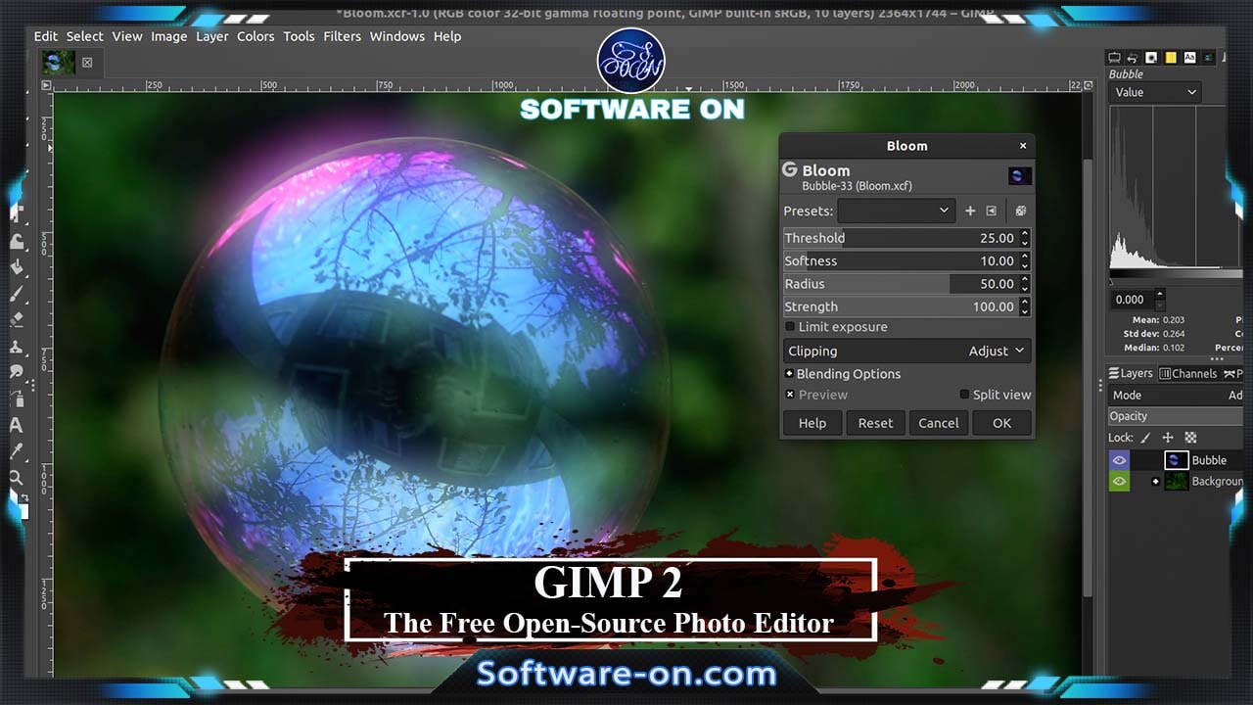Open the Fonts 'Aa' dock tab
This screenshot has width=1253, height=705.
tap(1190, 58)
